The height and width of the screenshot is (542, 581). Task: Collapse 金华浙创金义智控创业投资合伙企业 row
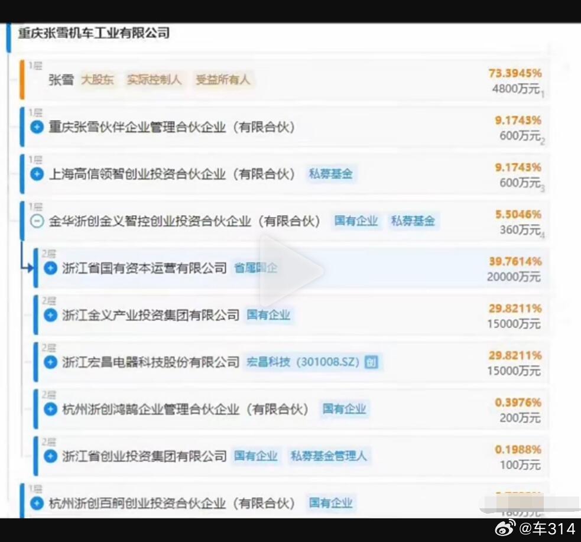click(37, 221)
